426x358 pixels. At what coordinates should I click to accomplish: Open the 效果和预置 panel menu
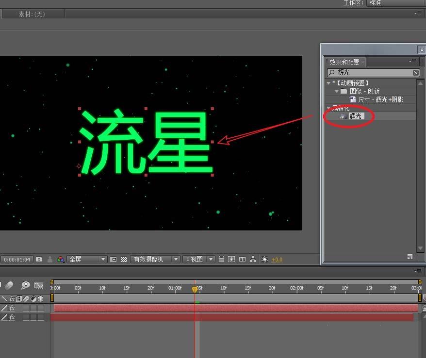click(x=412, y=62)
